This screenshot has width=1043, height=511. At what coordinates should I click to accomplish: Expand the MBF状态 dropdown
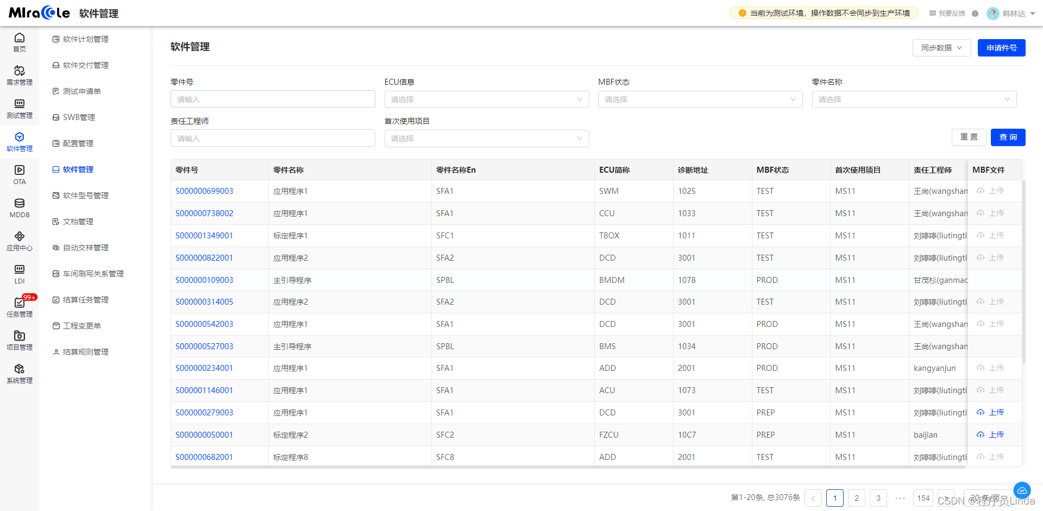pos(700,99)
